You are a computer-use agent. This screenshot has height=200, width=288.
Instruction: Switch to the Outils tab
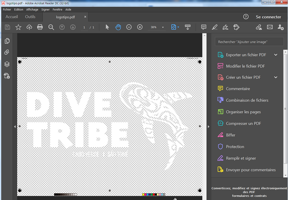point(30,17)
